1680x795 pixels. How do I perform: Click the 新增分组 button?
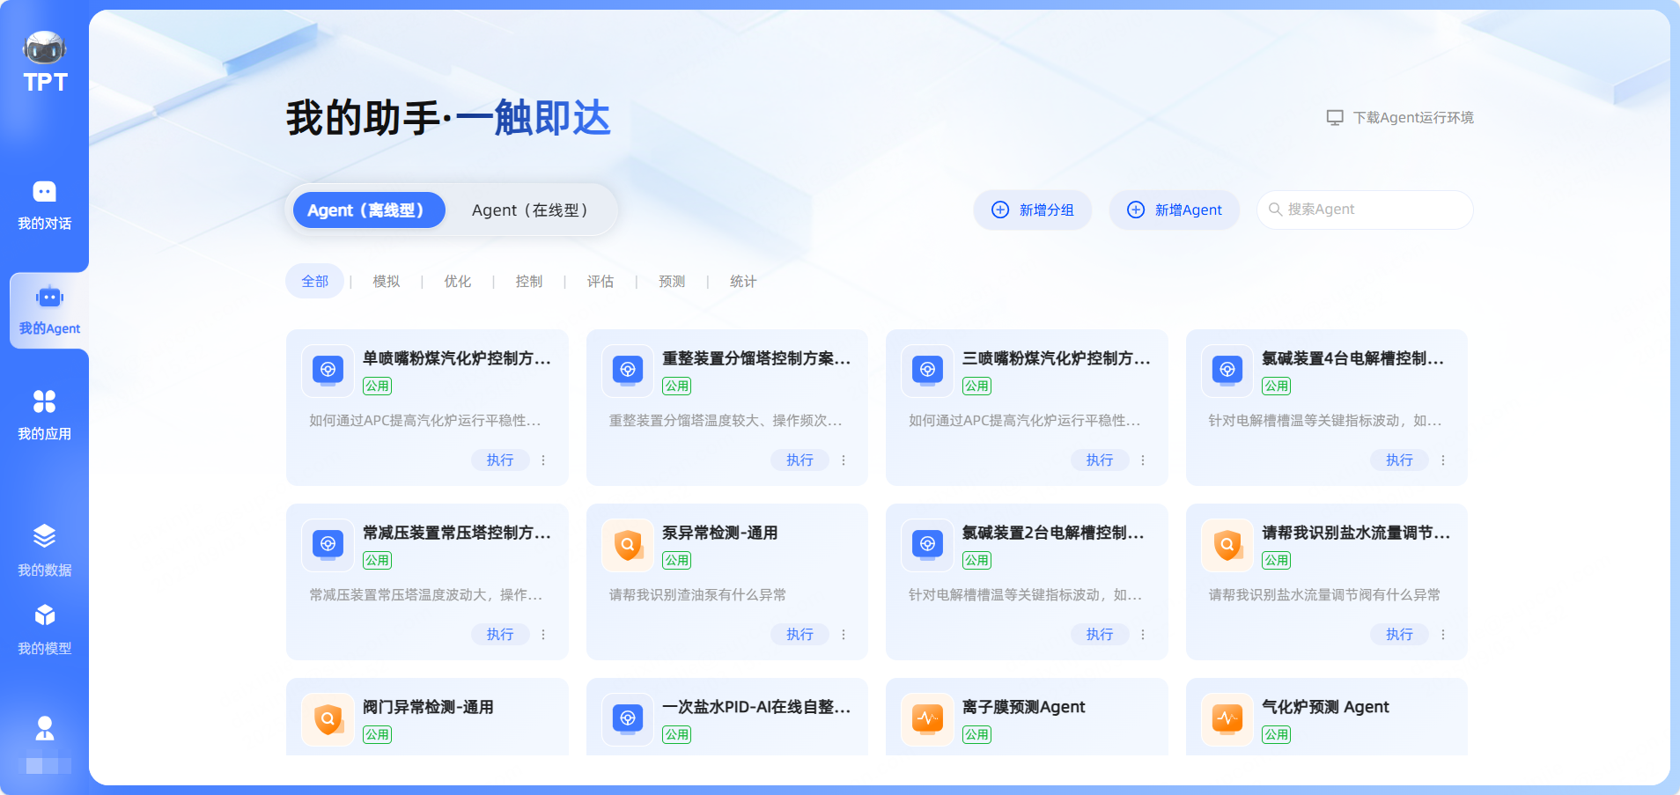1033,210
